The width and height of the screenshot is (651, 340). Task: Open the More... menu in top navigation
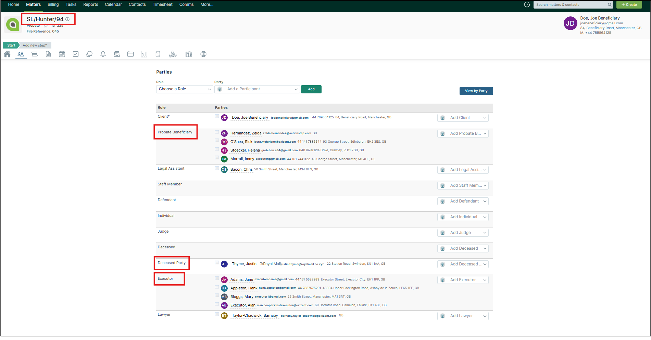[207, 4]
